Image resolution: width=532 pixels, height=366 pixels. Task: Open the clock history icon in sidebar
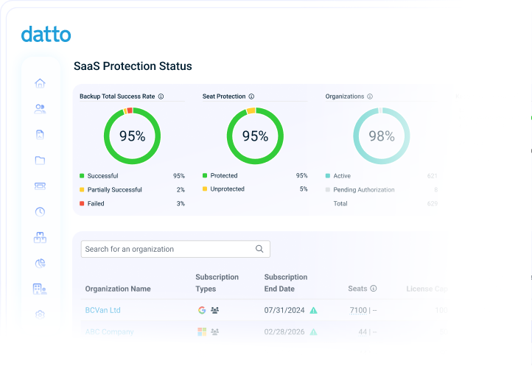(40, 211)
